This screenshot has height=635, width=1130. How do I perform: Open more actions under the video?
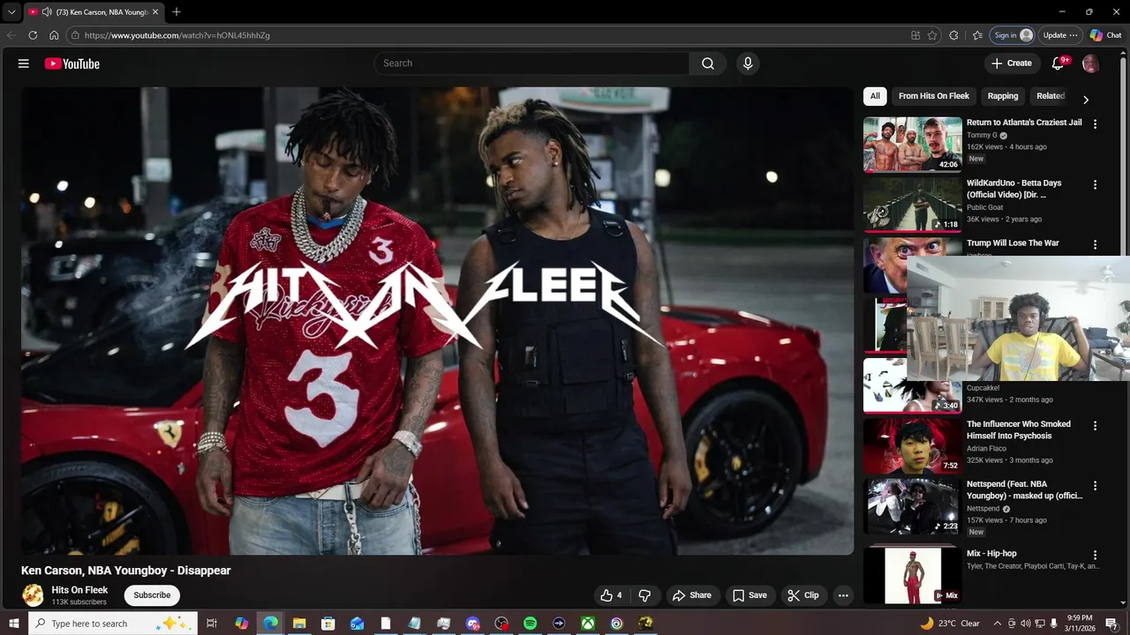coord(843,595)
